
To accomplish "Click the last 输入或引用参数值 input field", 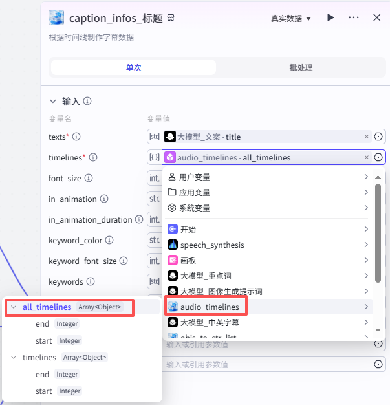I will 266,364.
